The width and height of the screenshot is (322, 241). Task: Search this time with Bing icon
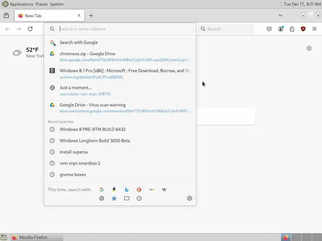(127, 190)
